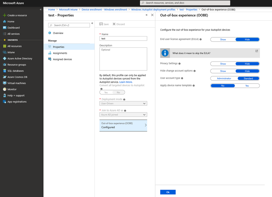272x197 pixels.
Task: Set Privacy Settings to Hide
Action: click(x=247, y=64)
